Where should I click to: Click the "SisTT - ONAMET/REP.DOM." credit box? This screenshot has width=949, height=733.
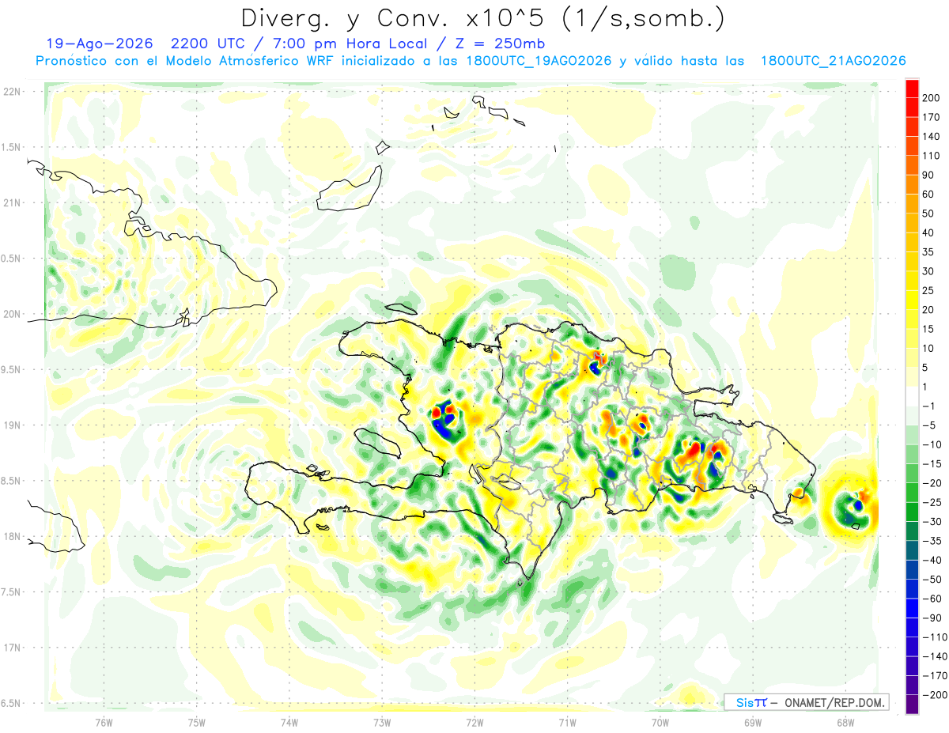806,702
